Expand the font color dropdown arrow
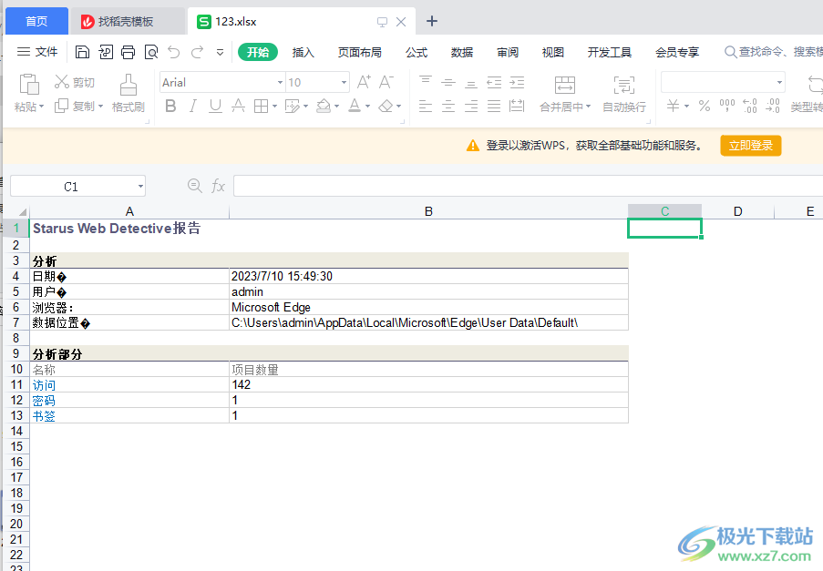 tap(367, 107)
